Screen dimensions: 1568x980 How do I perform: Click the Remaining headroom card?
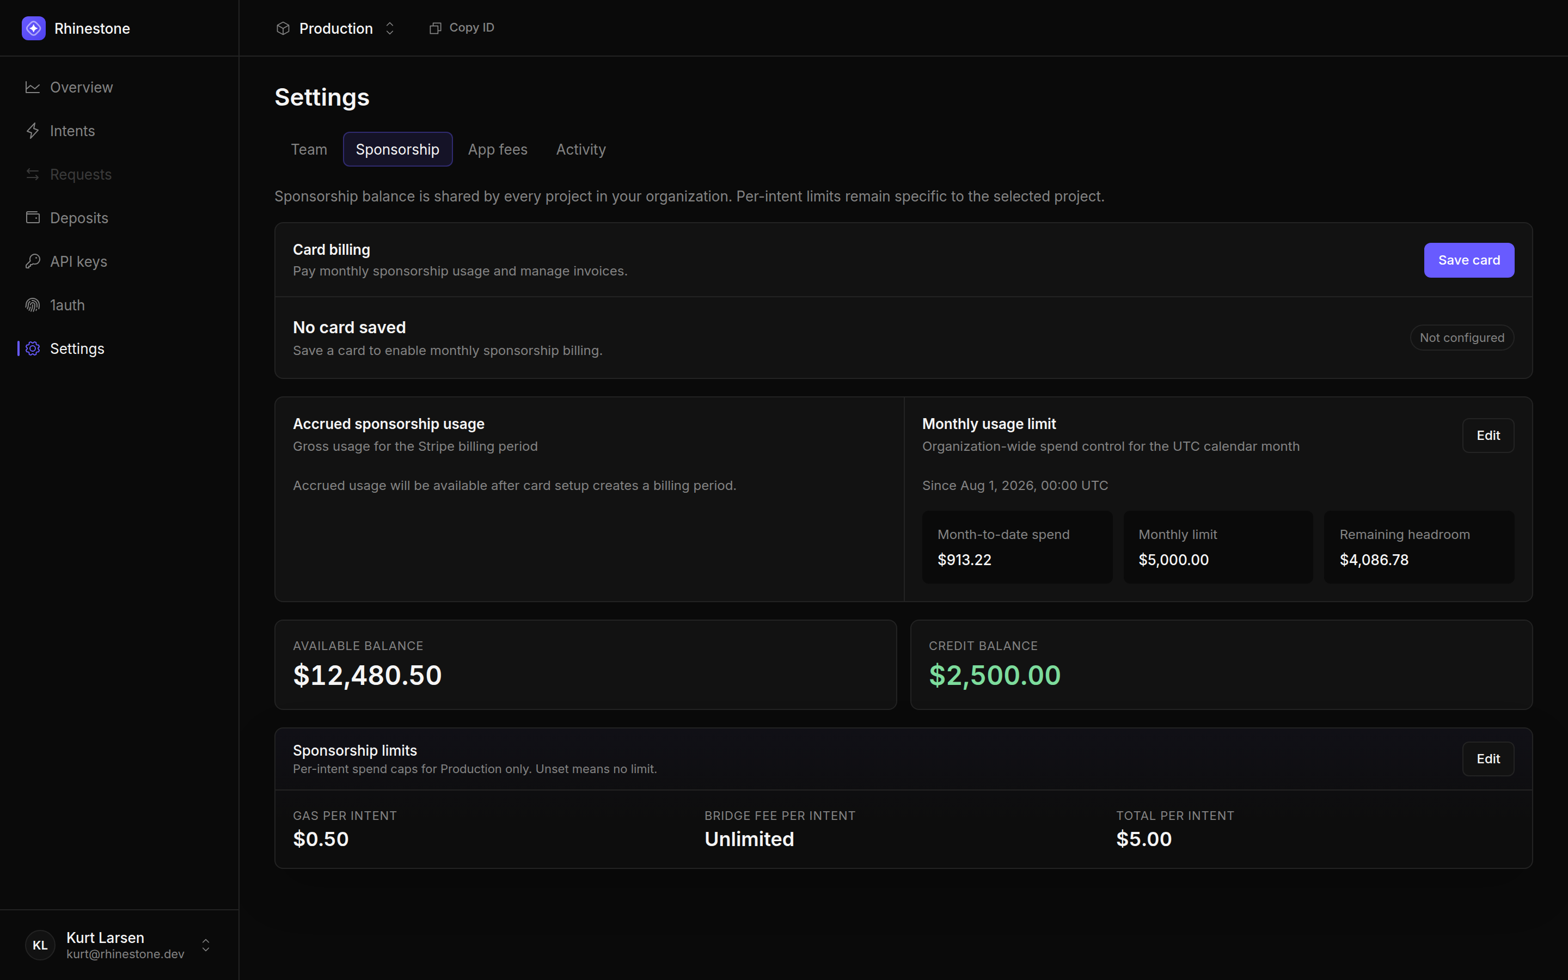pos(1419,547)
